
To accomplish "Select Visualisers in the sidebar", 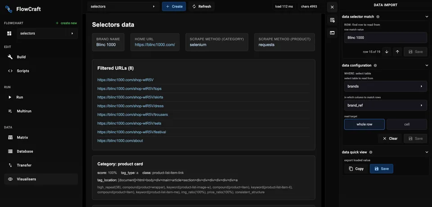I will [x=41, y=179].
